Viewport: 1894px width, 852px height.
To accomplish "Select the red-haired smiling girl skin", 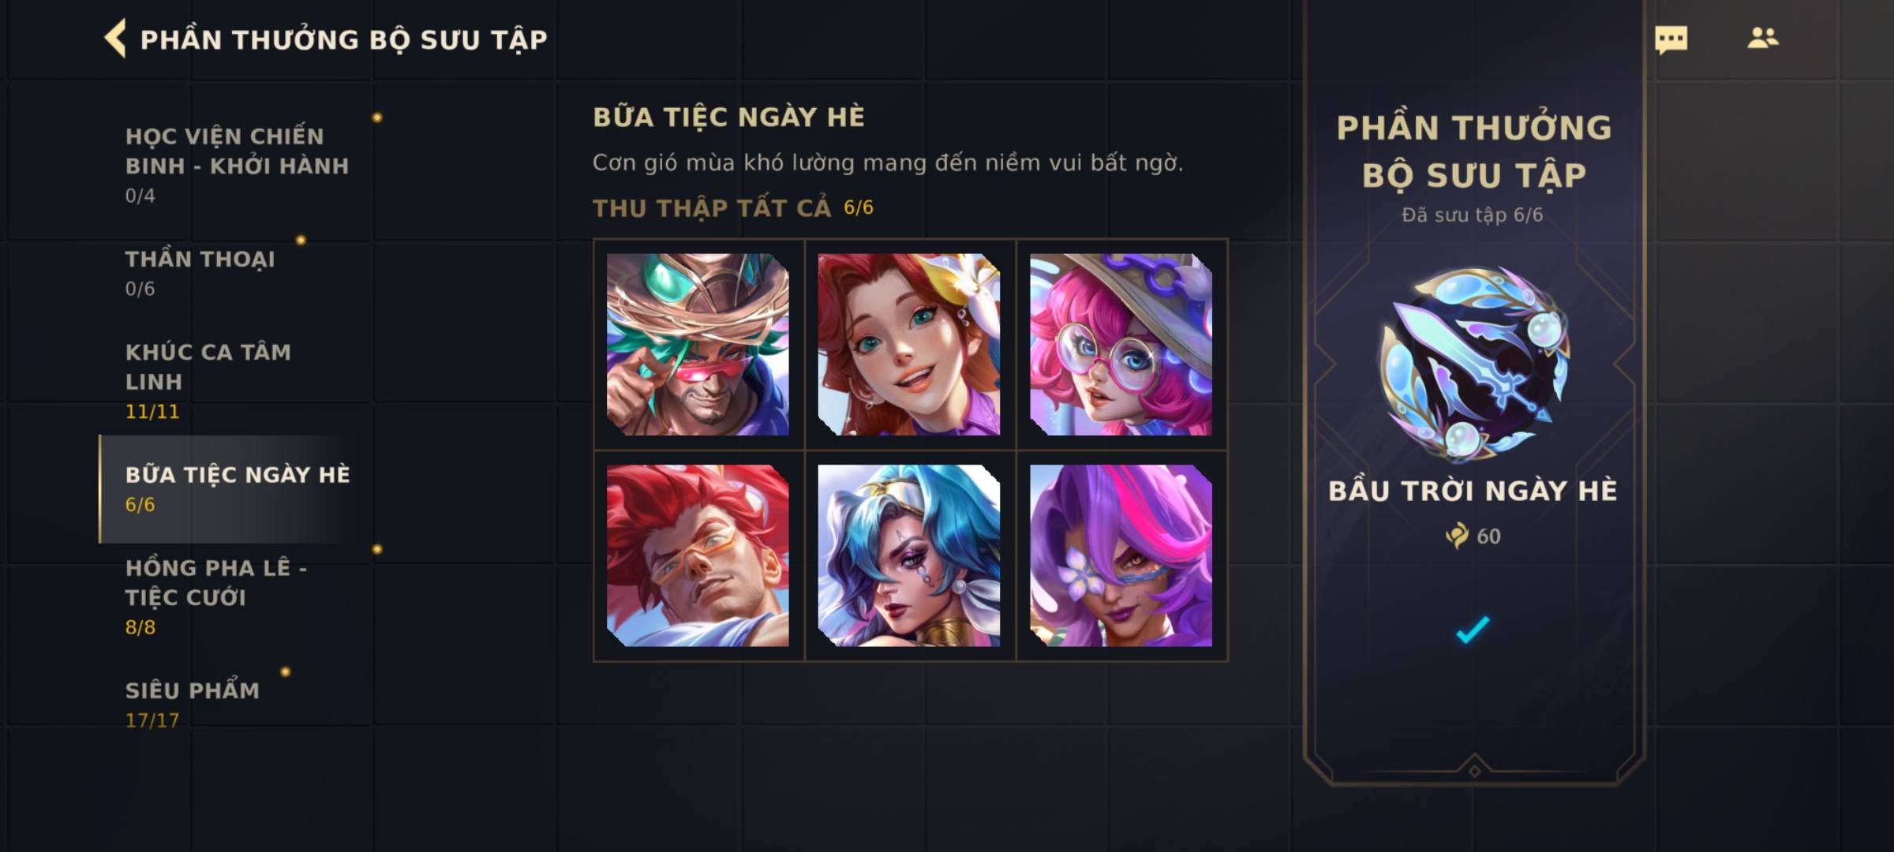I will pyautogui.click(x=909, y=344).
